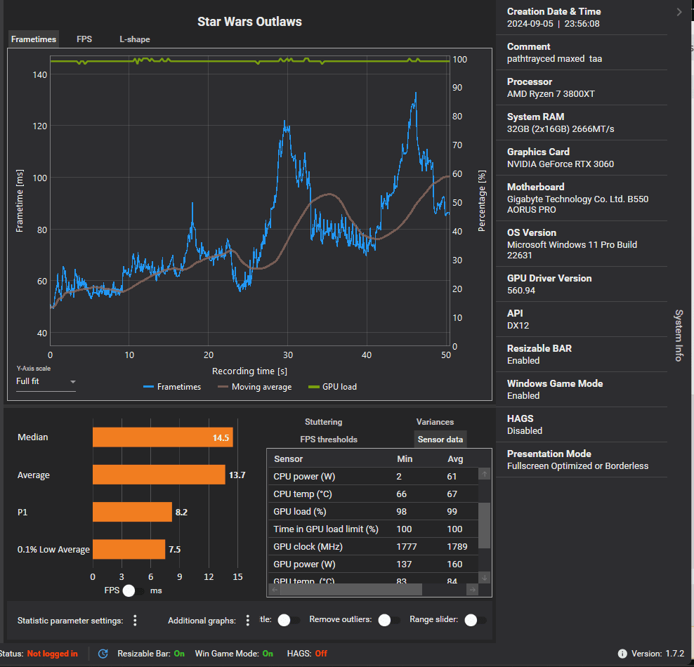Click the Avg column header

click(x=455, y=459)
